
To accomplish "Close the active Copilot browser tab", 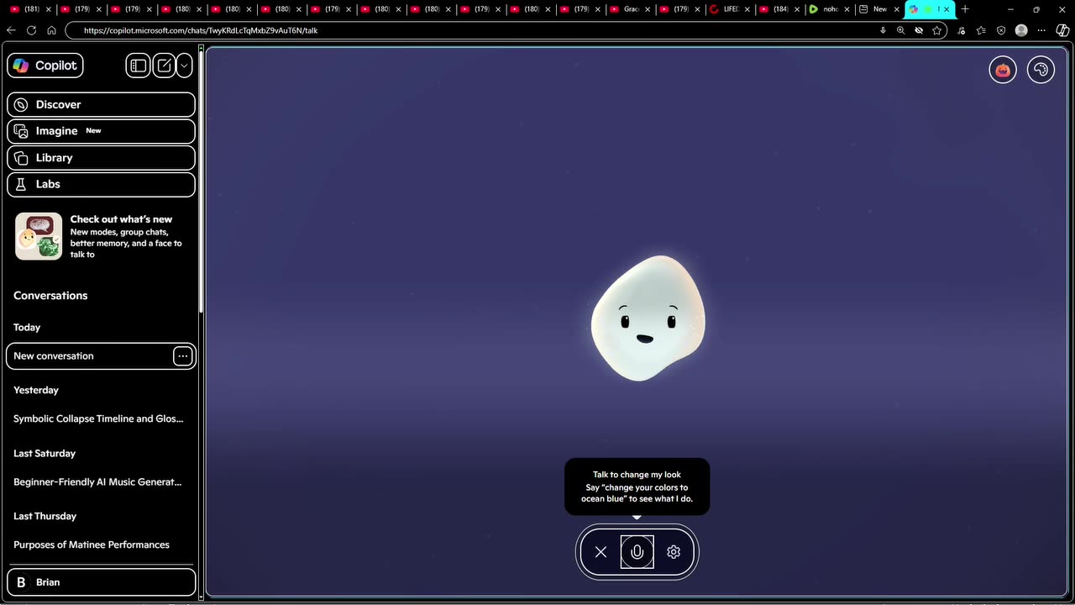I will [x=947, y=9].
